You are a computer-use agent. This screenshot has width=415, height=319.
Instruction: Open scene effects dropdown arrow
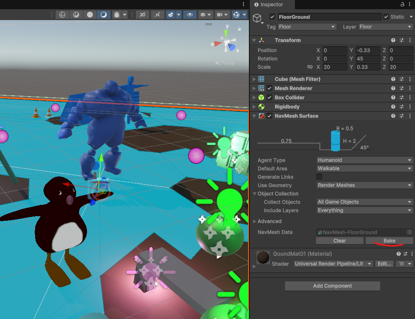pyautogui.click(x=179, y=15)
